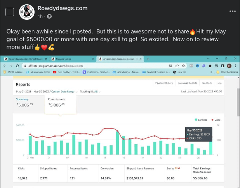
Task: Click the share page icon in address bar
Action: (177, 66)
